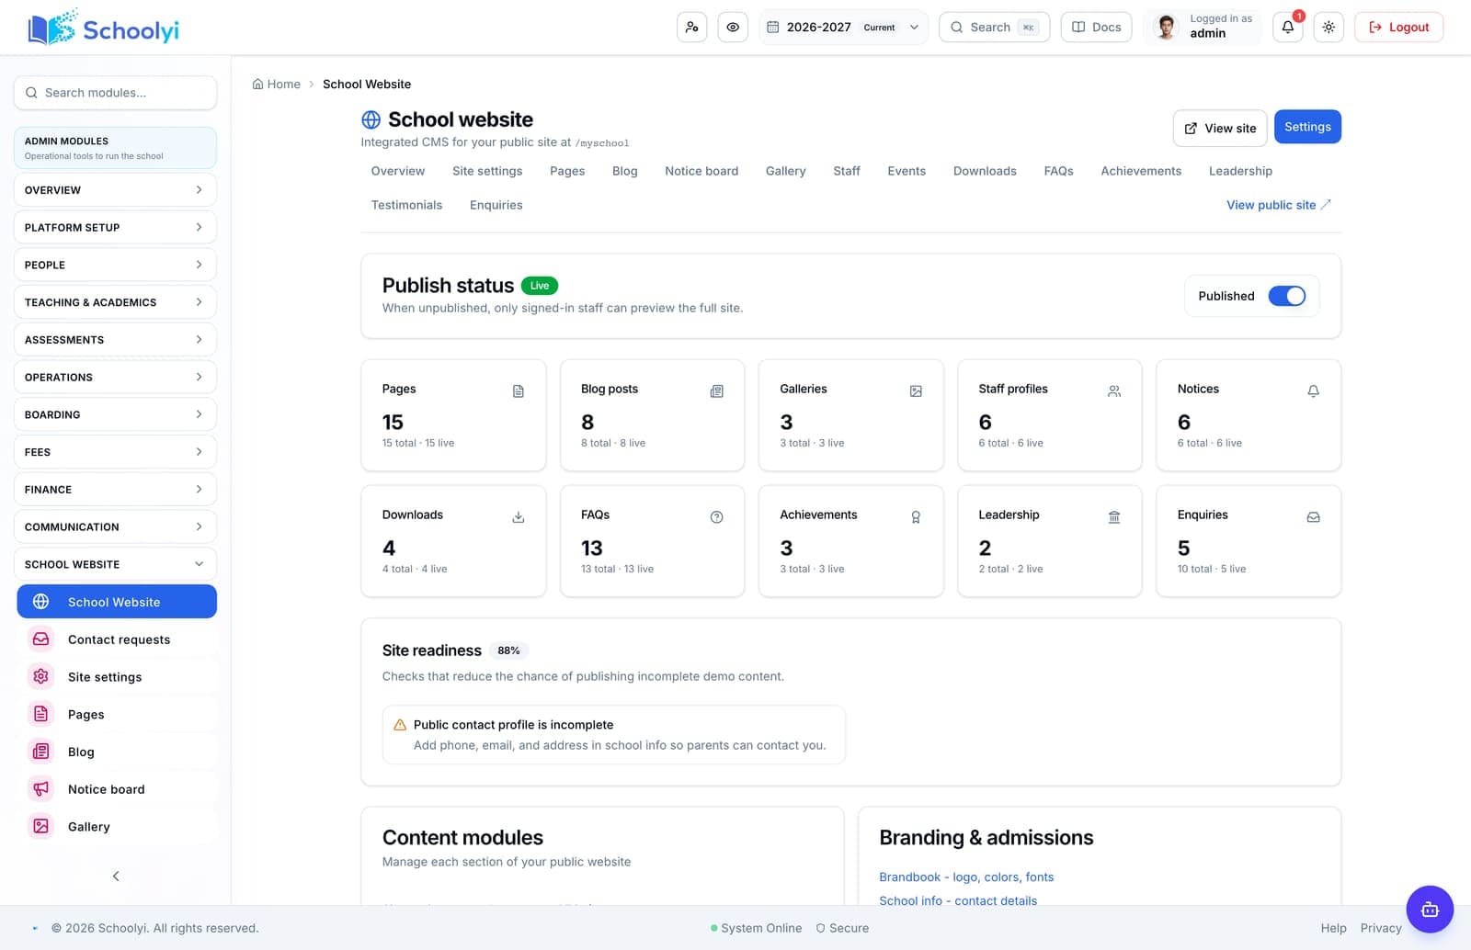Collapse the SCHOOL WEBSITE module group
1471x950 pixels.
point(115,564)
